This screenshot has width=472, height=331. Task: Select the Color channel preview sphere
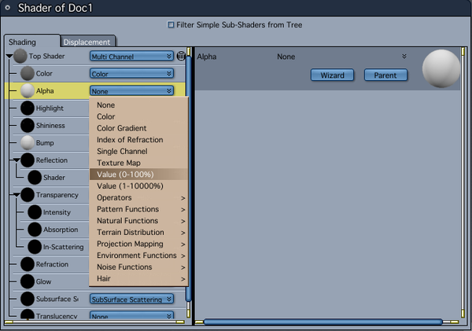coord(27,73)
